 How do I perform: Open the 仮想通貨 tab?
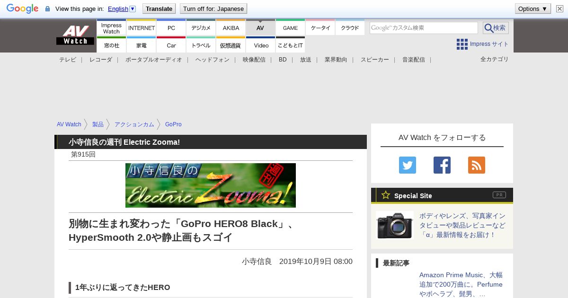[231, 45]
